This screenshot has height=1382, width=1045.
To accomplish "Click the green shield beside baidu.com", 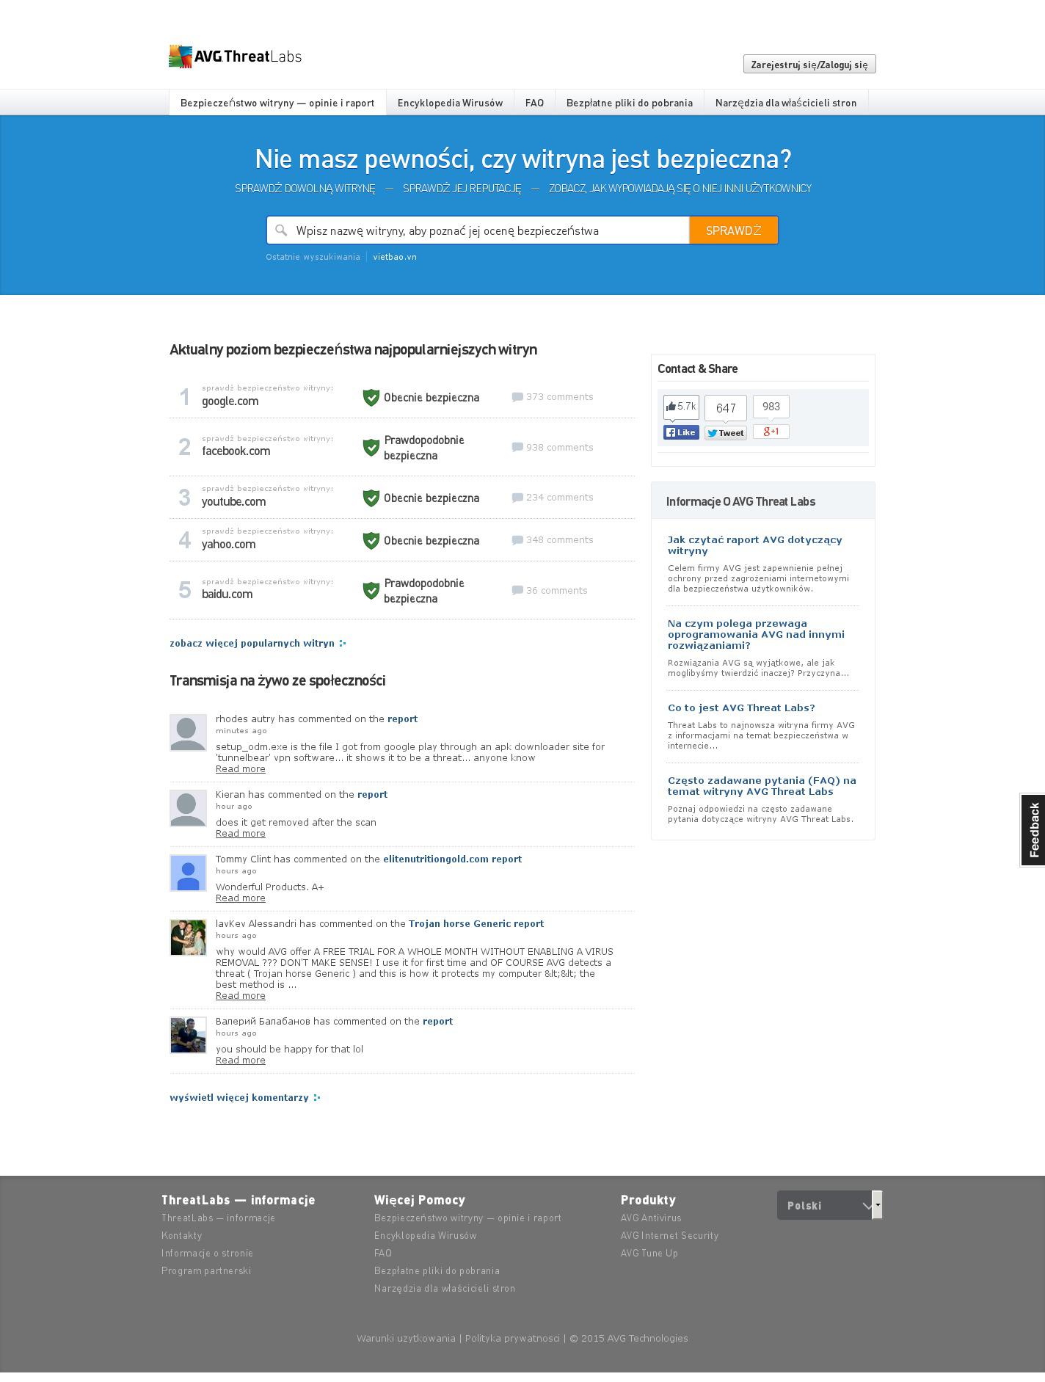I will click(x=371, y=591).
